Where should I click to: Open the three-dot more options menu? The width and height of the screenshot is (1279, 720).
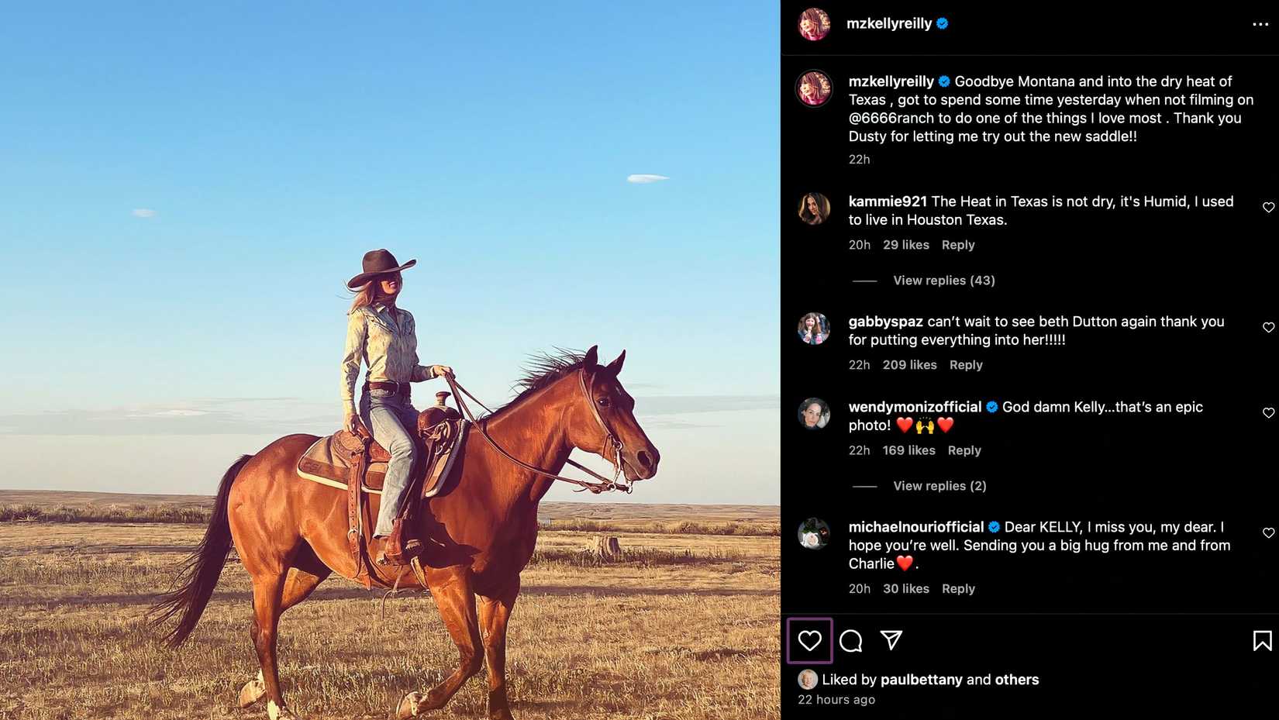[1260, 25]
